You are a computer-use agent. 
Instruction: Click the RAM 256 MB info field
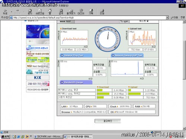144,106
